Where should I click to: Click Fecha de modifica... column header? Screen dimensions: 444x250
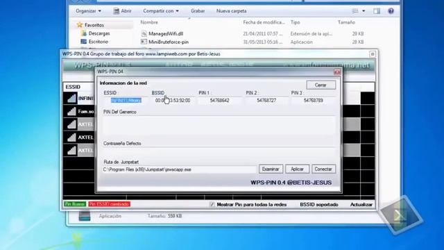[264, 22]
